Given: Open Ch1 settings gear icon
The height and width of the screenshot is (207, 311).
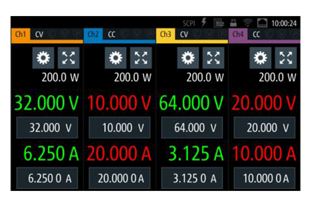Looking at the screenshot, I should click(43, 58).
